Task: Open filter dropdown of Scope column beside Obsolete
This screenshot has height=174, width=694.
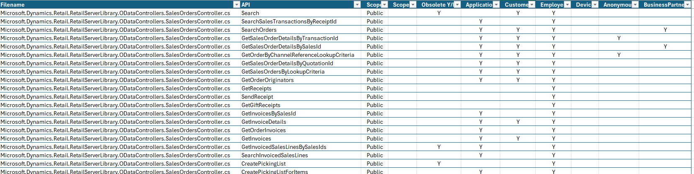Action: coord(413,5)
